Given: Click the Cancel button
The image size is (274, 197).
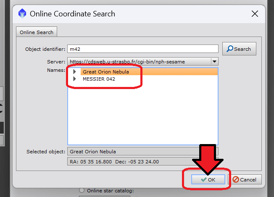Looking at the screenshot, I should (245, 179).
